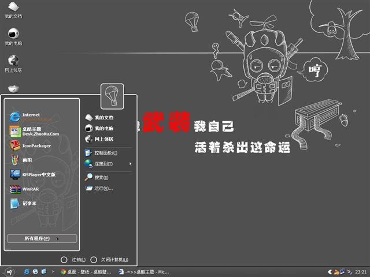The width and height of the screenshot is (370, 277).
Task: Click the 关闭计算机(U) shutdown button
Action: (x=109, y=260)
